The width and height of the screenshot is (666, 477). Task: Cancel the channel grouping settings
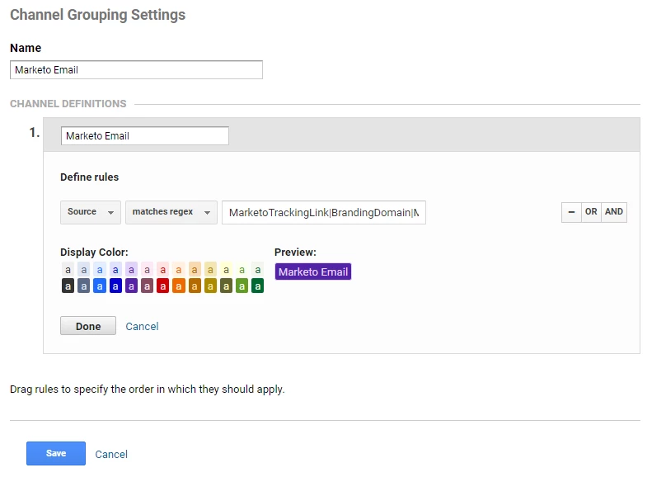(x=111, y=454)
